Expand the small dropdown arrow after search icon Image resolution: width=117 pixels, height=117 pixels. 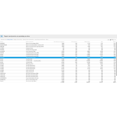tap(116, 40)
